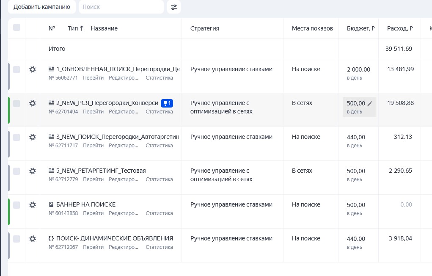Click the type icon of 3_NEW_ПОИСК_Перегородки

pyautogui.click(x=51, y=137)
